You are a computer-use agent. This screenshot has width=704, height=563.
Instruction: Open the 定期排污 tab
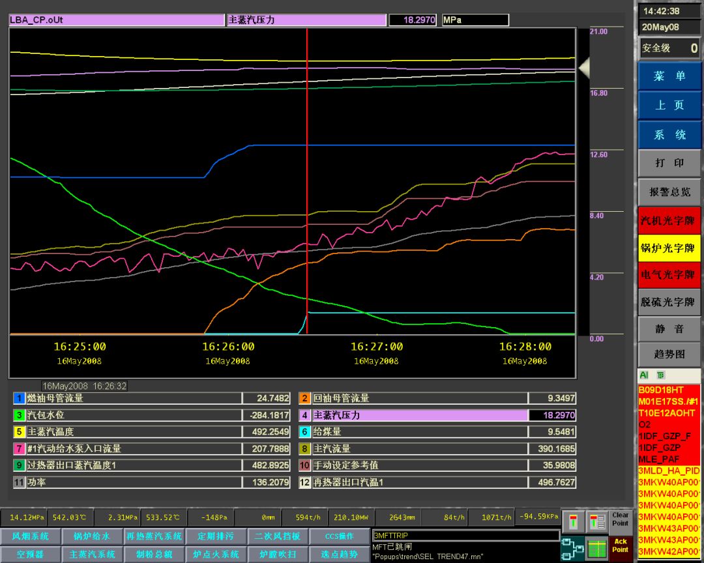point(216,536)
